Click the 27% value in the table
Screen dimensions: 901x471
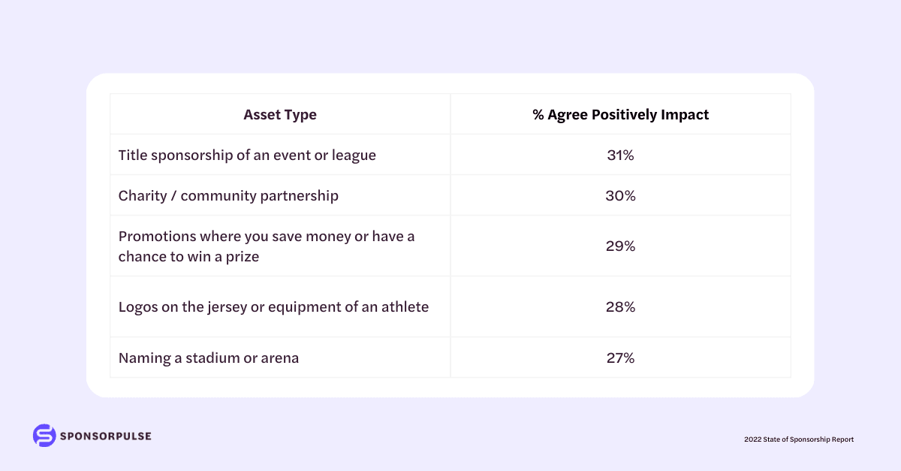620,358
